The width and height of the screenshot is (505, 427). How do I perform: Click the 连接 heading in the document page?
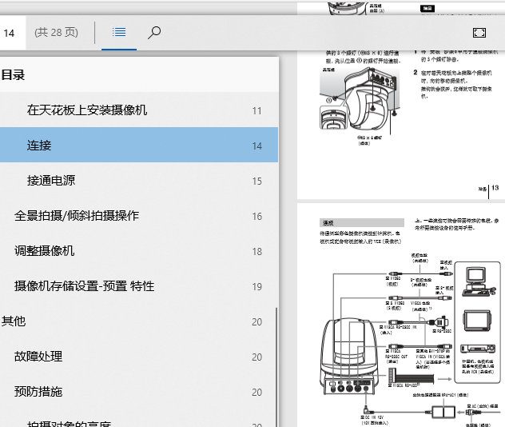[327, 223]
